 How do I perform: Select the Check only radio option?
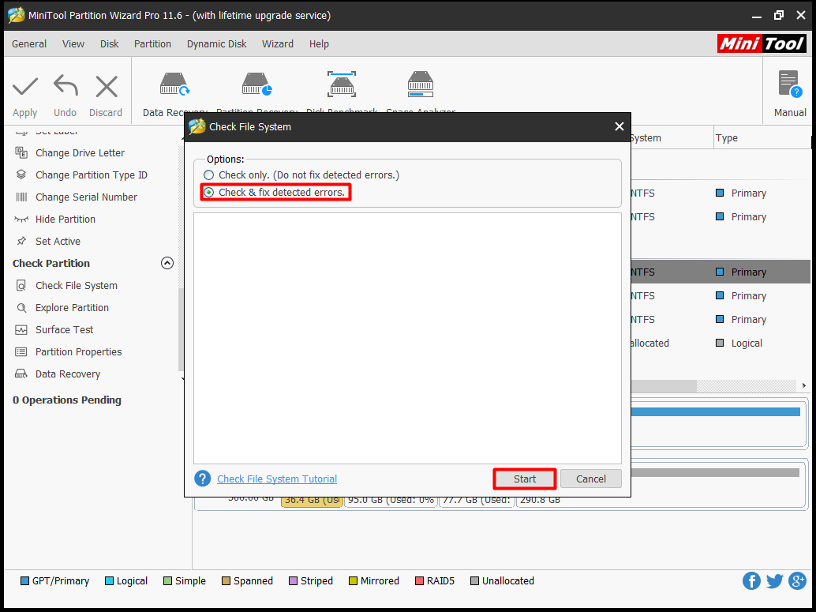[208, 175]
